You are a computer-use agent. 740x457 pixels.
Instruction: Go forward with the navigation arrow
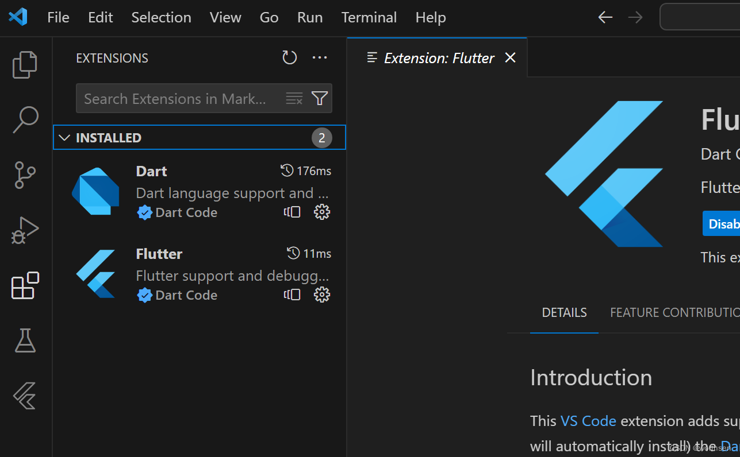(635, 17)
